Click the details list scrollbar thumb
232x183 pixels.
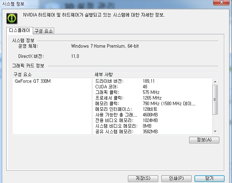tap(215, 100)
